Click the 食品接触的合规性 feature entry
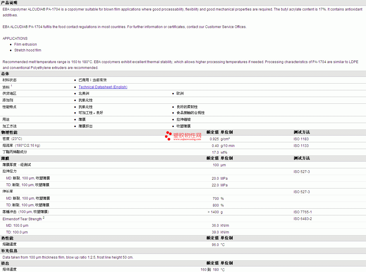Image resolution: width=366 pixels, height=272 pixels. point(191,113)
